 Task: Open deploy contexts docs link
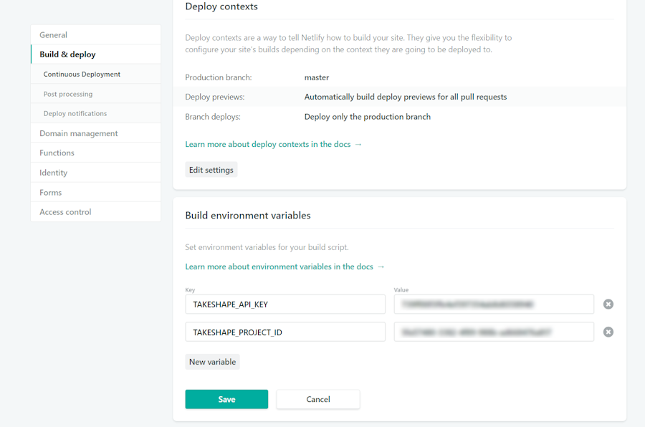[x=273, y=145]
